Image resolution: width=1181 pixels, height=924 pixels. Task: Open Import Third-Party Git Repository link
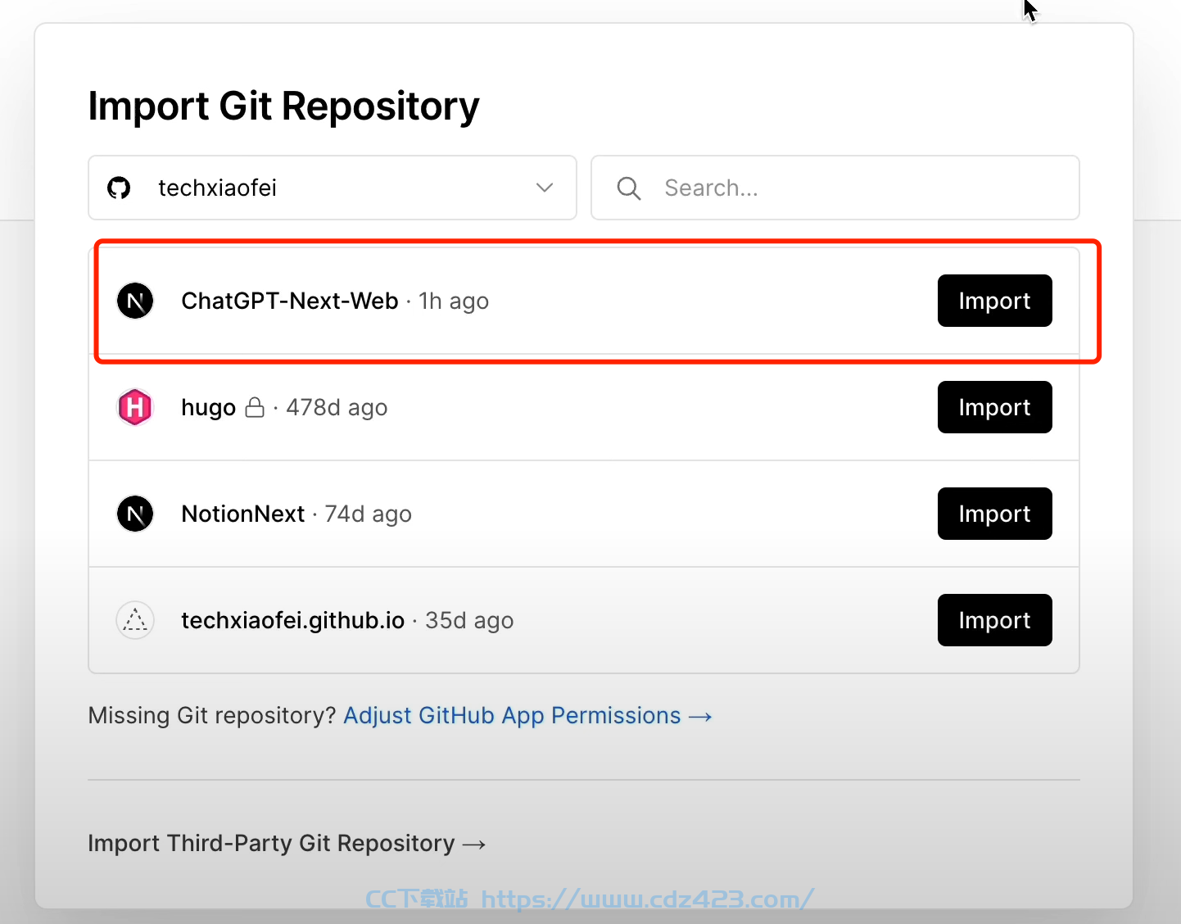tap(287, 844)
